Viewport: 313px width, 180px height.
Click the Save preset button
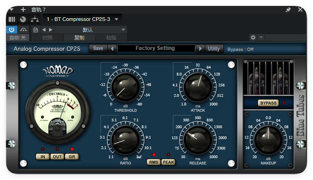[x=98, y=49]
